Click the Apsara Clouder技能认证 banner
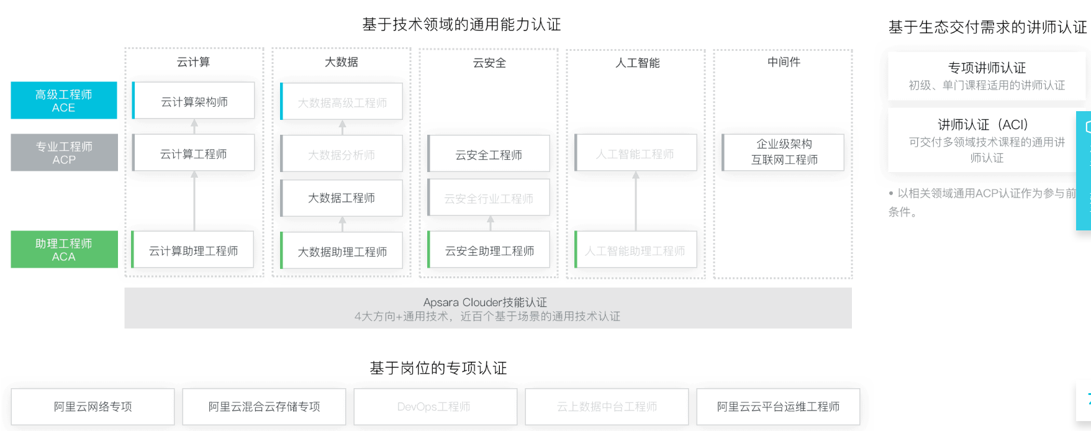 487,308
